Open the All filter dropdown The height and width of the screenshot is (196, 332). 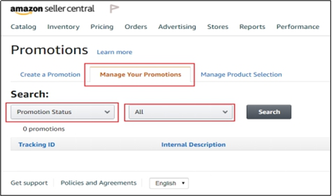click(180, 112)
